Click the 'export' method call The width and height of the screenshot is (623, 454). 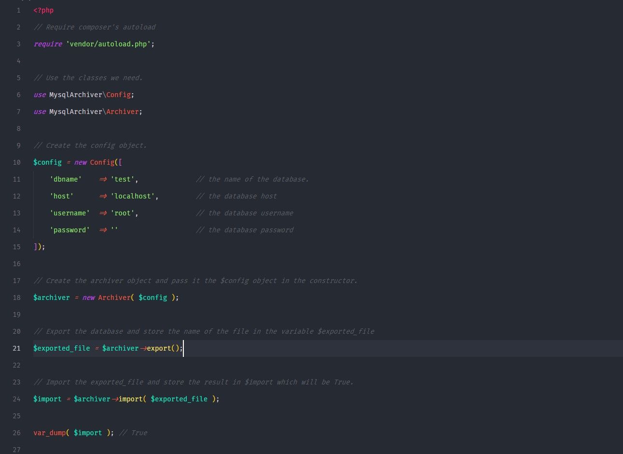pyautogui.click(x=159, y=348)
